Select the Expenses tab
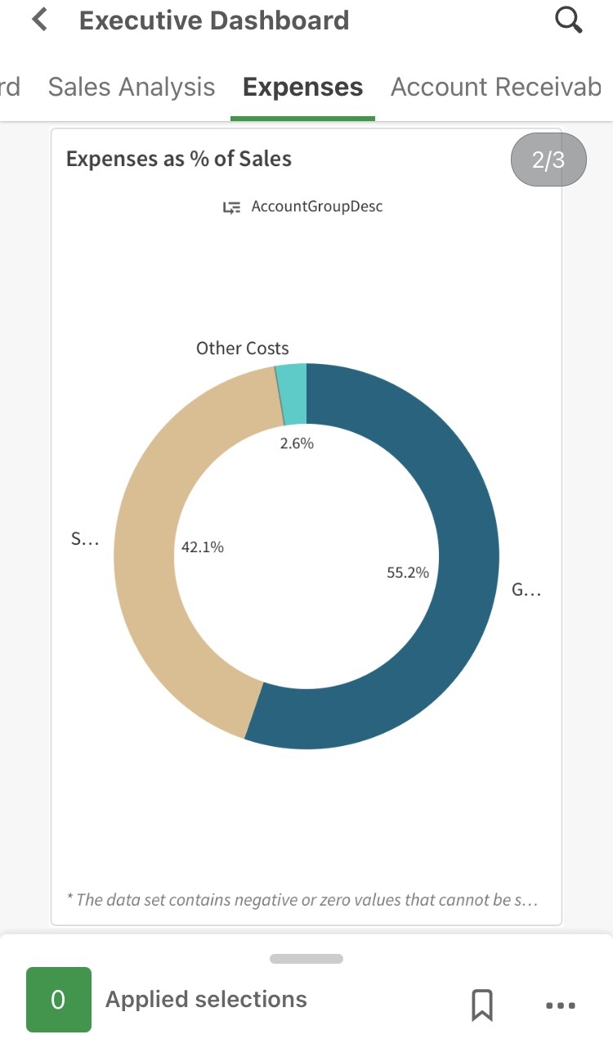 (x=302, y=86)
